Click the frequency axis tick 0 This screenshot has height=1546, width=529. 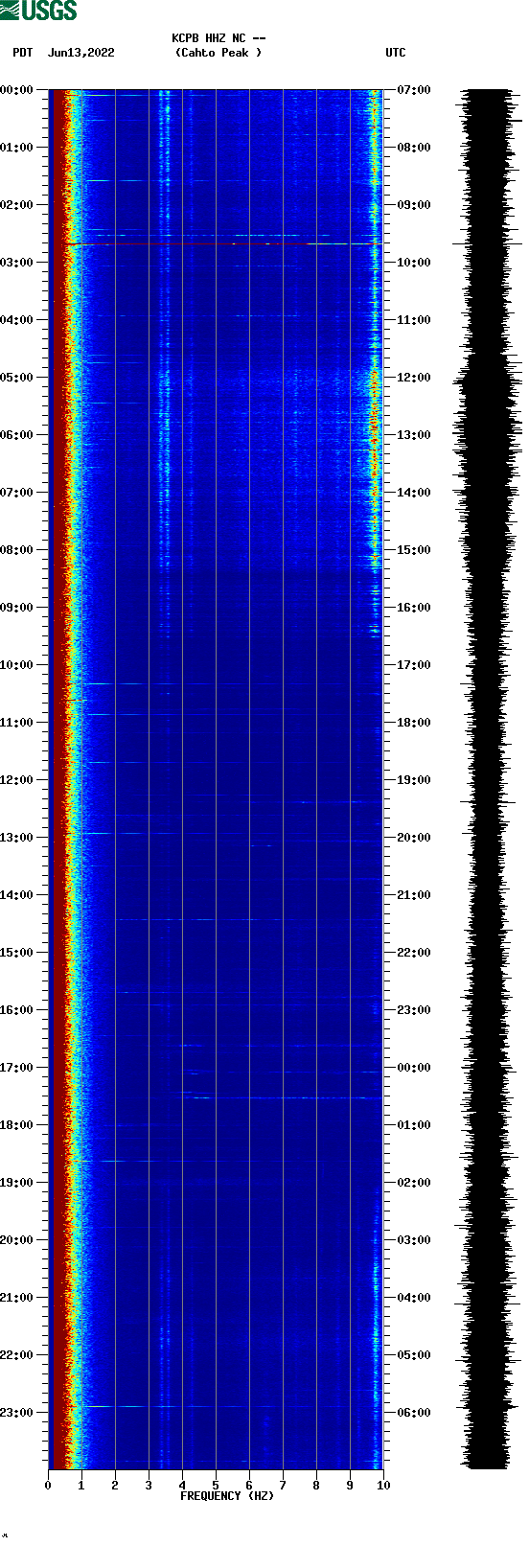pyautogui.click(x=48, y=1486)
